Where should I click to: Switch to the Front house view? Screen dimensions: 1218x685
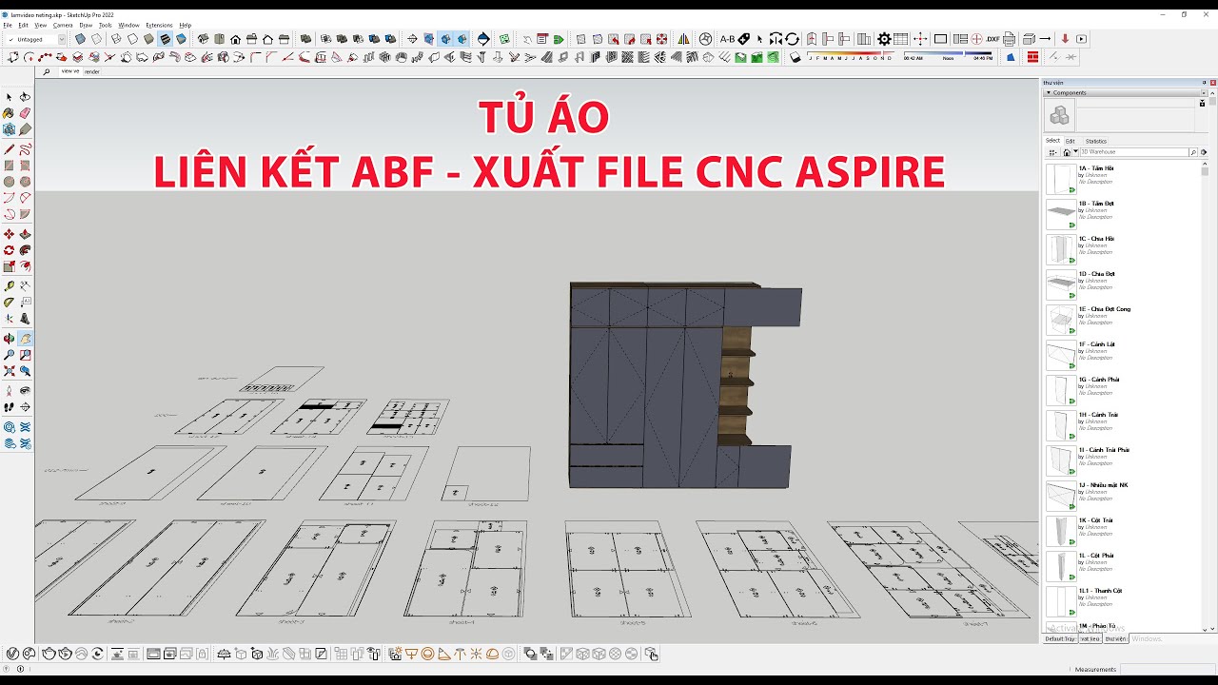click(x=235, y=39)
